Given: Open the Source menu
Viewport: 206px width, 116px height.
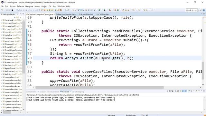Looking at the screenshot, I should (x=13, y=6).
